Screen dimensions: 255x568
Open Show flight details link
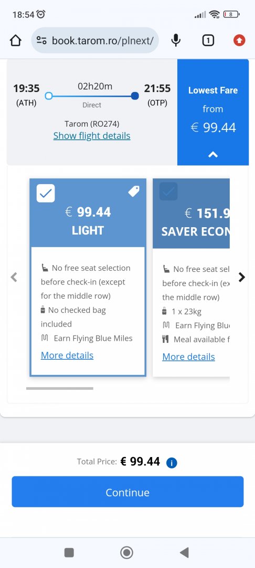click(x=92, y=136)
